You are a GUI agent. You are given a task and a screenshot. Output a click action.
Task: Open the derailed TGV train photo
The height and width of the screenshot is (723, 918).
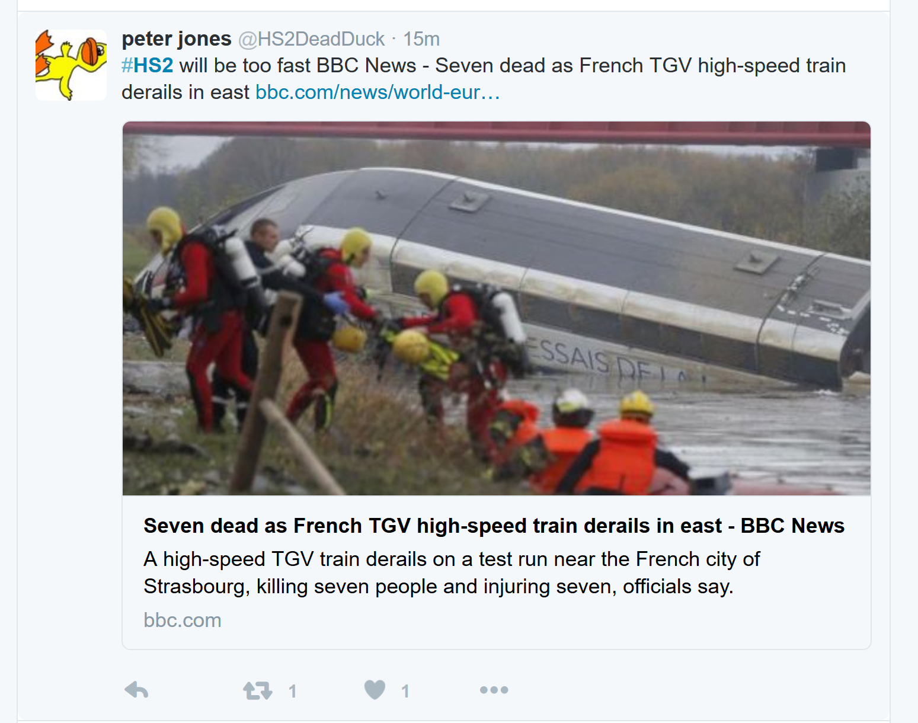[x=497, y=308]
